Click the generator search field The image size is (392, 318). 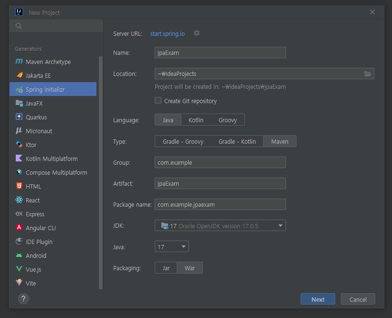pyautogui.click(x=56, y=26)
